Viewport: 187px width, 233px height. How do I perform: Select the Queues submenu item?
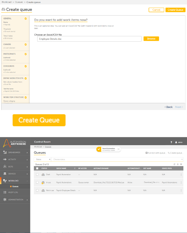click(x=15, y=186)
